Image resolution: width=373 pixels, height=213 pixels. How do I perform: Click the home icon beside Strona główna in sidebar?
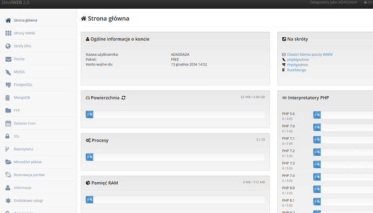[x=8, y=21]
